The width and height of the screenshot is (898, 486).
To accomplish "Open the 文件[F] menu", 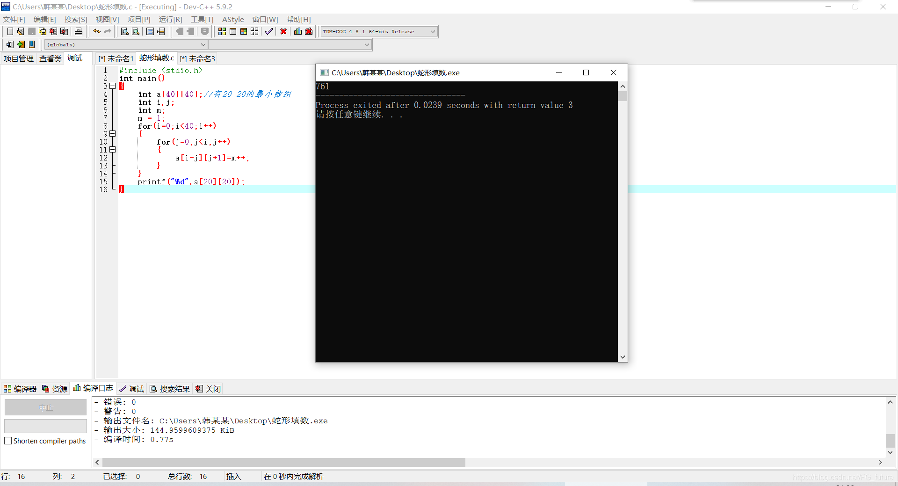I will click(14, 19).
